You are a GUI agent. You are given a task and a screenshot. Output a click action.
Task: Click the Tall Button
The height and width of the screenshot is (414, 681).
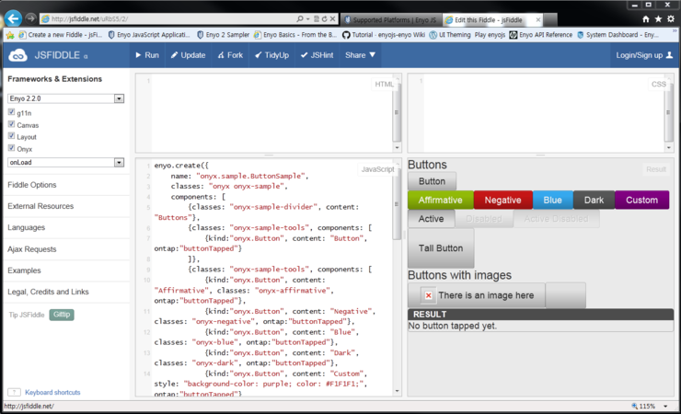coord(441,248)
